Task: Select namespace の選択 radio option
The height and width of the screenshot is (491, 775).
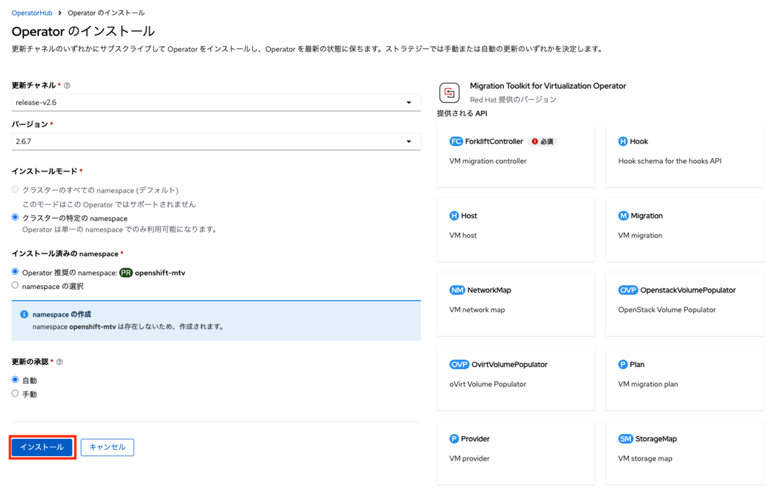Action: (x=15, y=285)
